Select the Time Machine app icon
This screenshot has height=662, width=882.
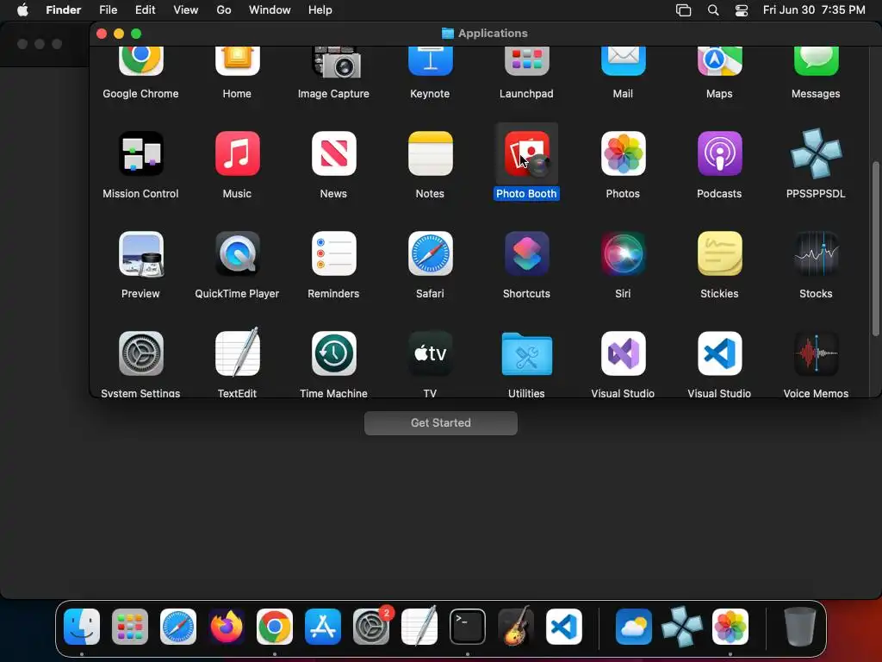333,353
